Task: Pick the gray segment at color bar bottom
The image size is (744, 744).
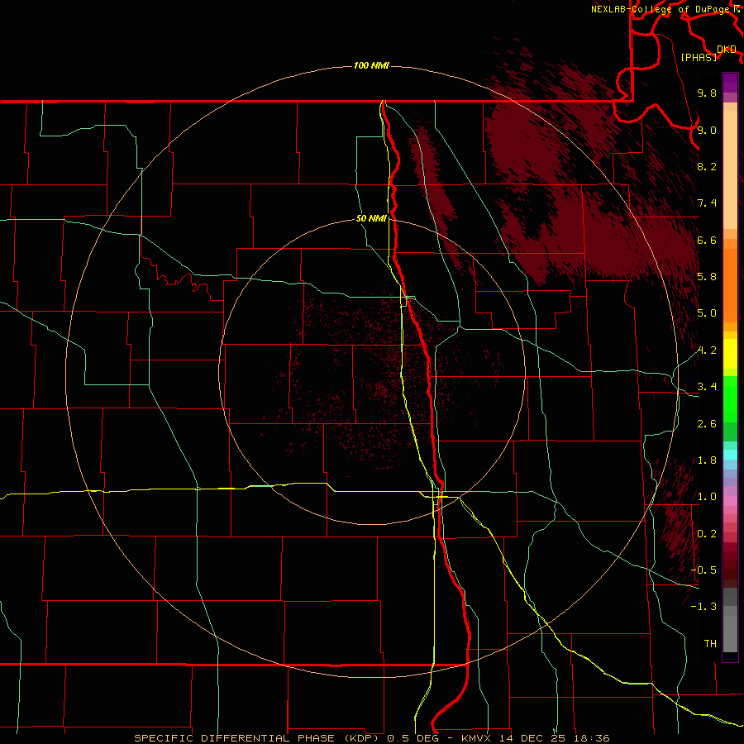Action: [x=730, y=631]
